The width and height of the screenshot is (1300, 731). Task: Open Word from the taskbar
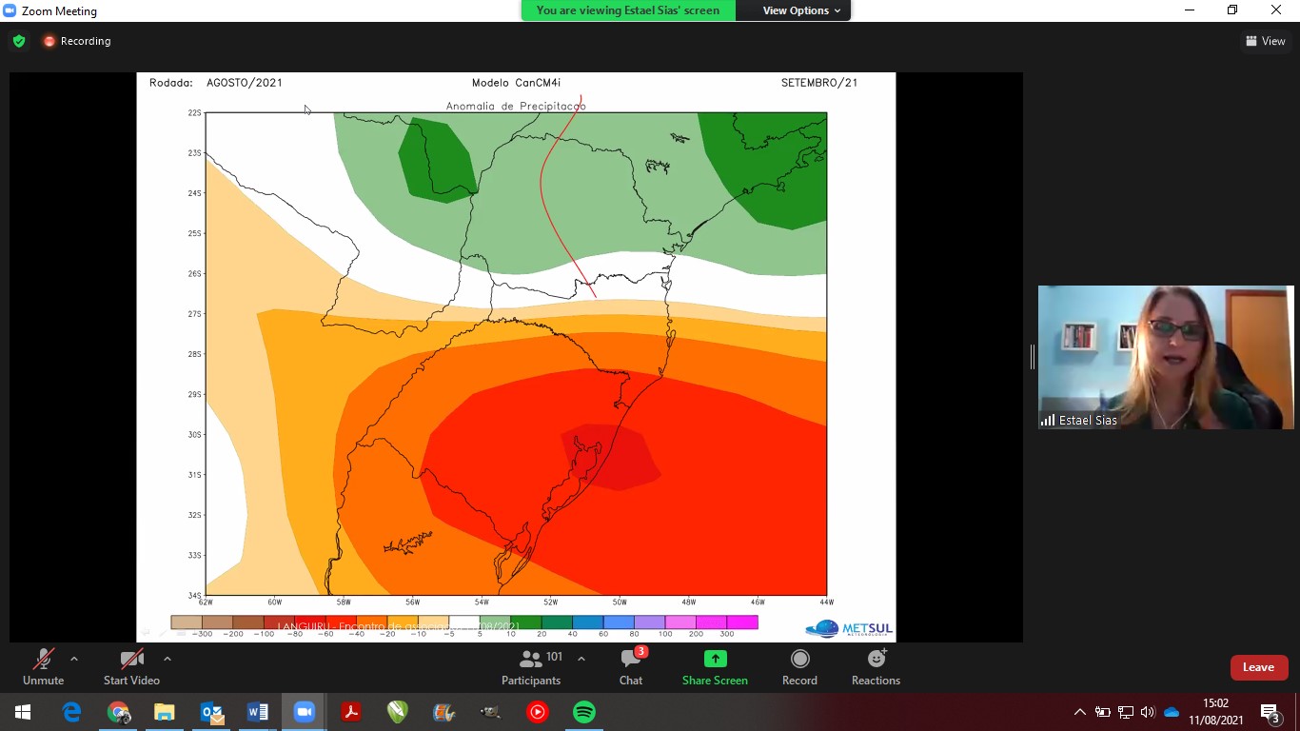pyautogui.click(x=258, y=712)
